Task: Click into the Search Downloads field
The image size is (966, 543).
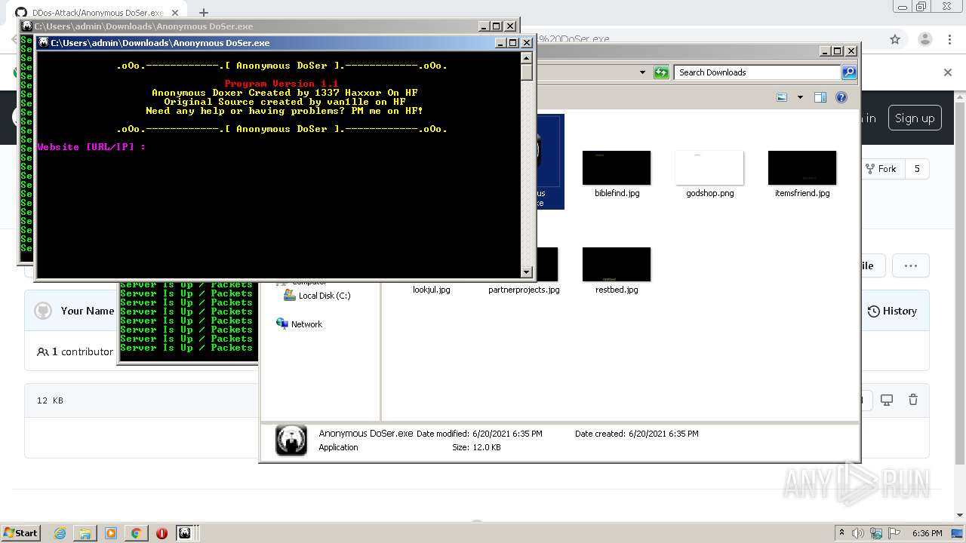Action: (757, 72)
